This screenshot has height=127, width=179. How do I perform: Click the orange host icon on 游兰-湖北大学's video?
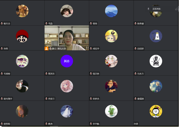click(46, 49)
